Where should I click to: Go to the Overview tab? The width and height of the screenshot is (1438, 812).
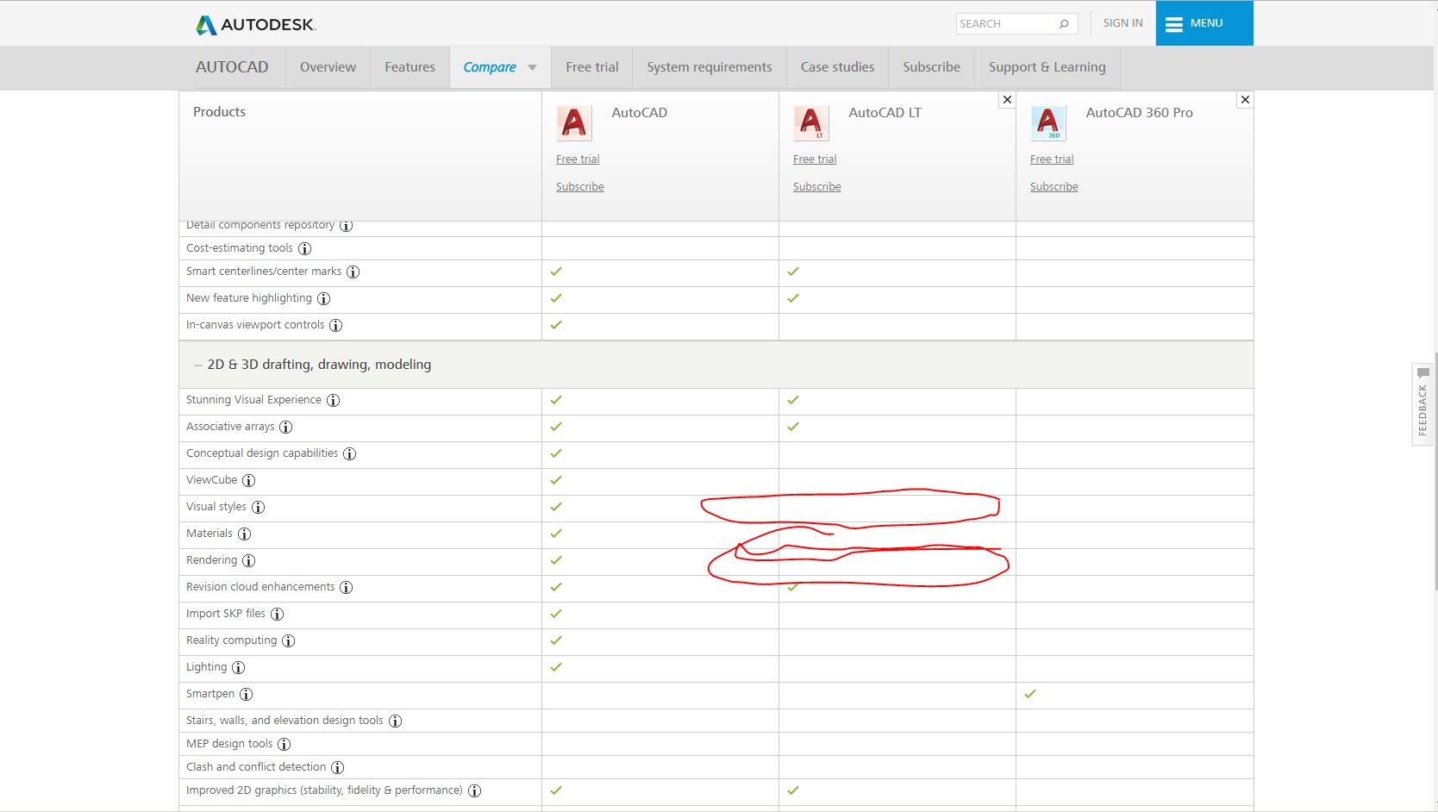[328, 67]
